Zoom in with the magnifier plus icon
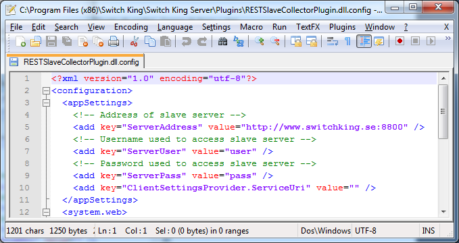Viewport: 459px width, 243px height. [260, 41]
